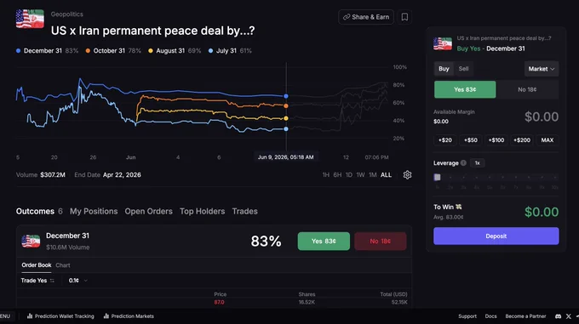The height and width of the screenshot is (324, 579).
Task: Click the 1x leverage value badge
Action: [x=478, y=163]
